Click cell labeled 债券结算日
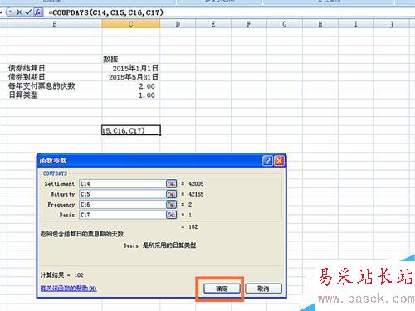This screenshot has height=311, width=415. coord(55,68)
